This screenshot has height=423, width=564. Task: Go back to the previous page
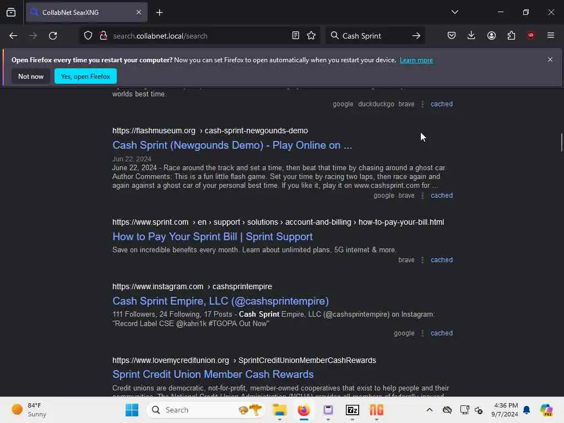13,36
